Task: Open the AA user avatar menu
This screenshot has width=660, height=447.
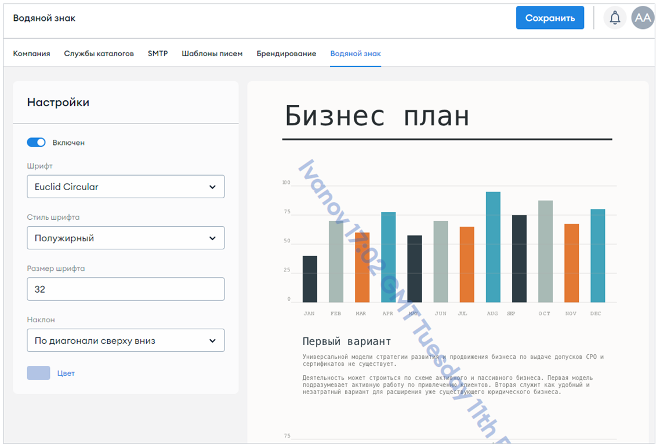Action: click(x=643, y=17)
